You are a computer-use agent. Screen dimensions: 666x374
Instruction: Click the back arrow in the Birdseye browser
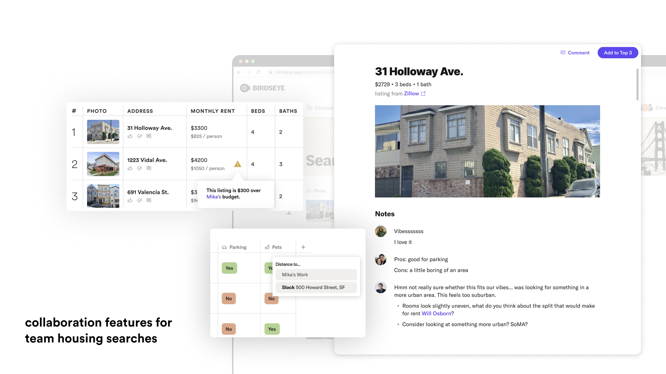[239, 72]
